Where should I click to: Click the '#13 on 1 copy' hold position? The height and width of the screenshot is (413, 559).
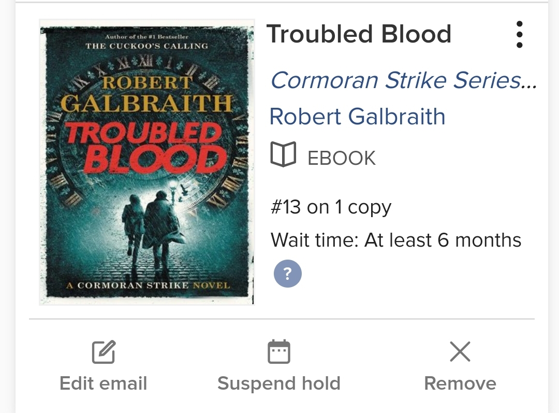(331, 207)
